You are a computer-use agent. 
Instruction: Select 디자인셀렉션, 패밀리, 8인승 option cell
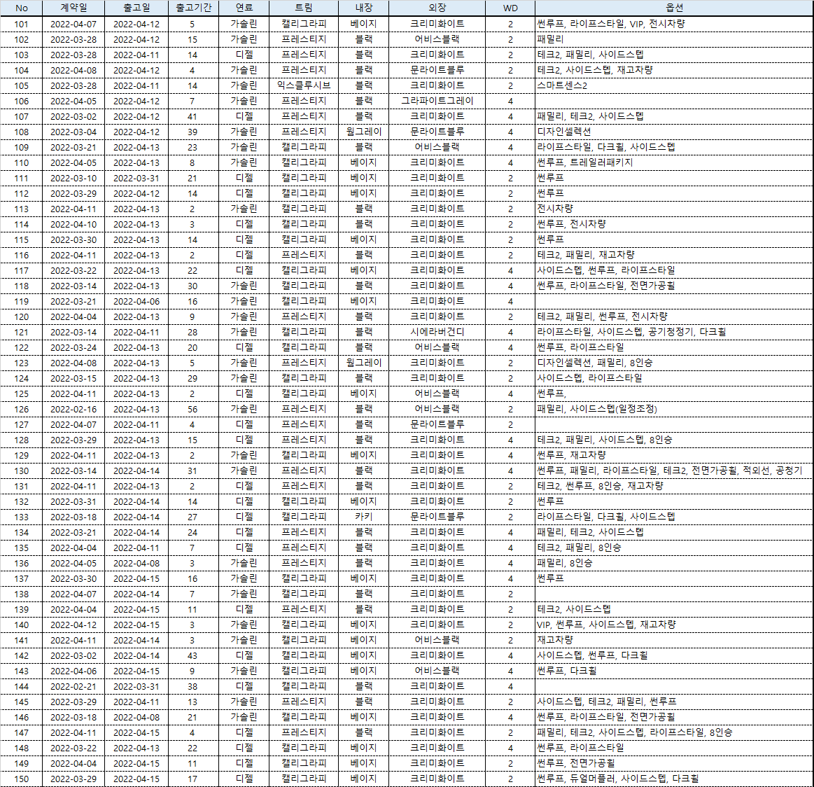pos(674,363)
